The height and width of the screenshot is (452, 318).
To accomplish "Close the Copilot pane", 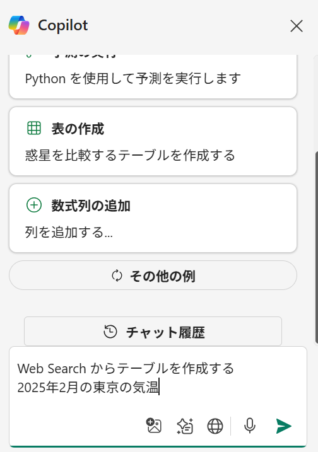I will pyautogui.click(x=297, y=26).
